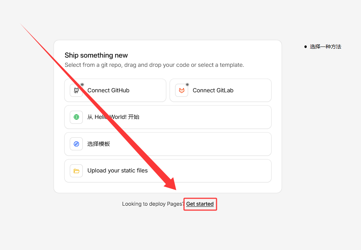Open the 选择模板 template option
This screenshot has height=250, width=361.
(99, 144)
